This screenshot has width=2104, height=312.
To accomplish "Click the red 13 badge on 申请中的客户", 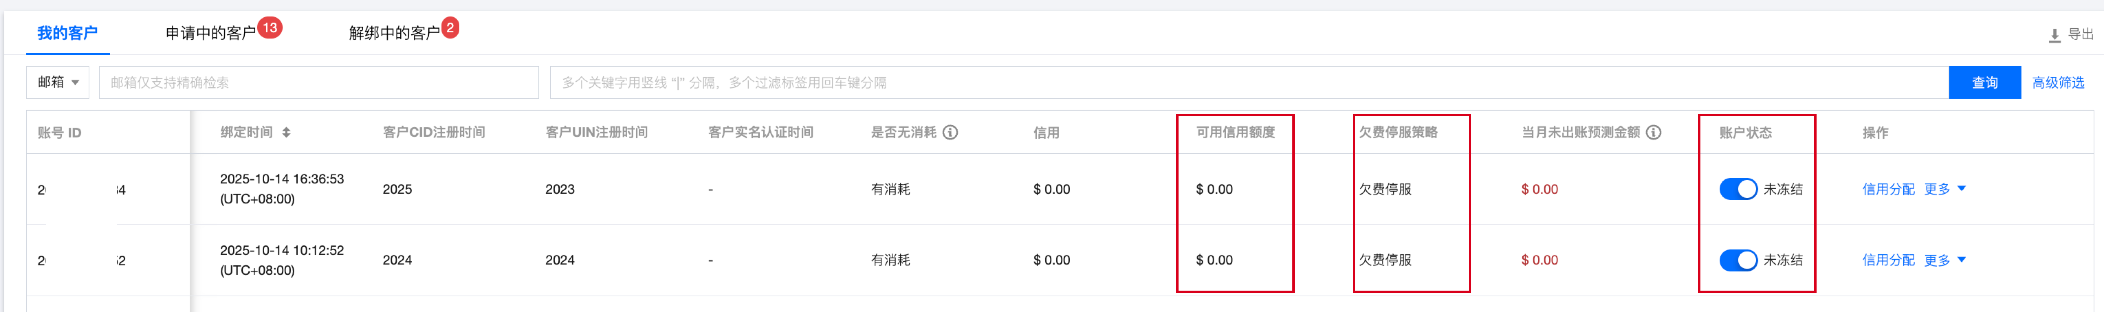I will [269, 28].
